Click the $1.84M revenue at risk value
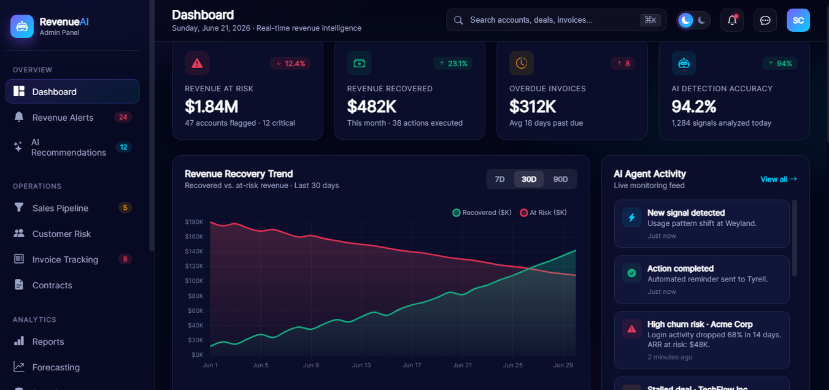The height and width of the screenshot is (390, 829). [x=212, y=107]
